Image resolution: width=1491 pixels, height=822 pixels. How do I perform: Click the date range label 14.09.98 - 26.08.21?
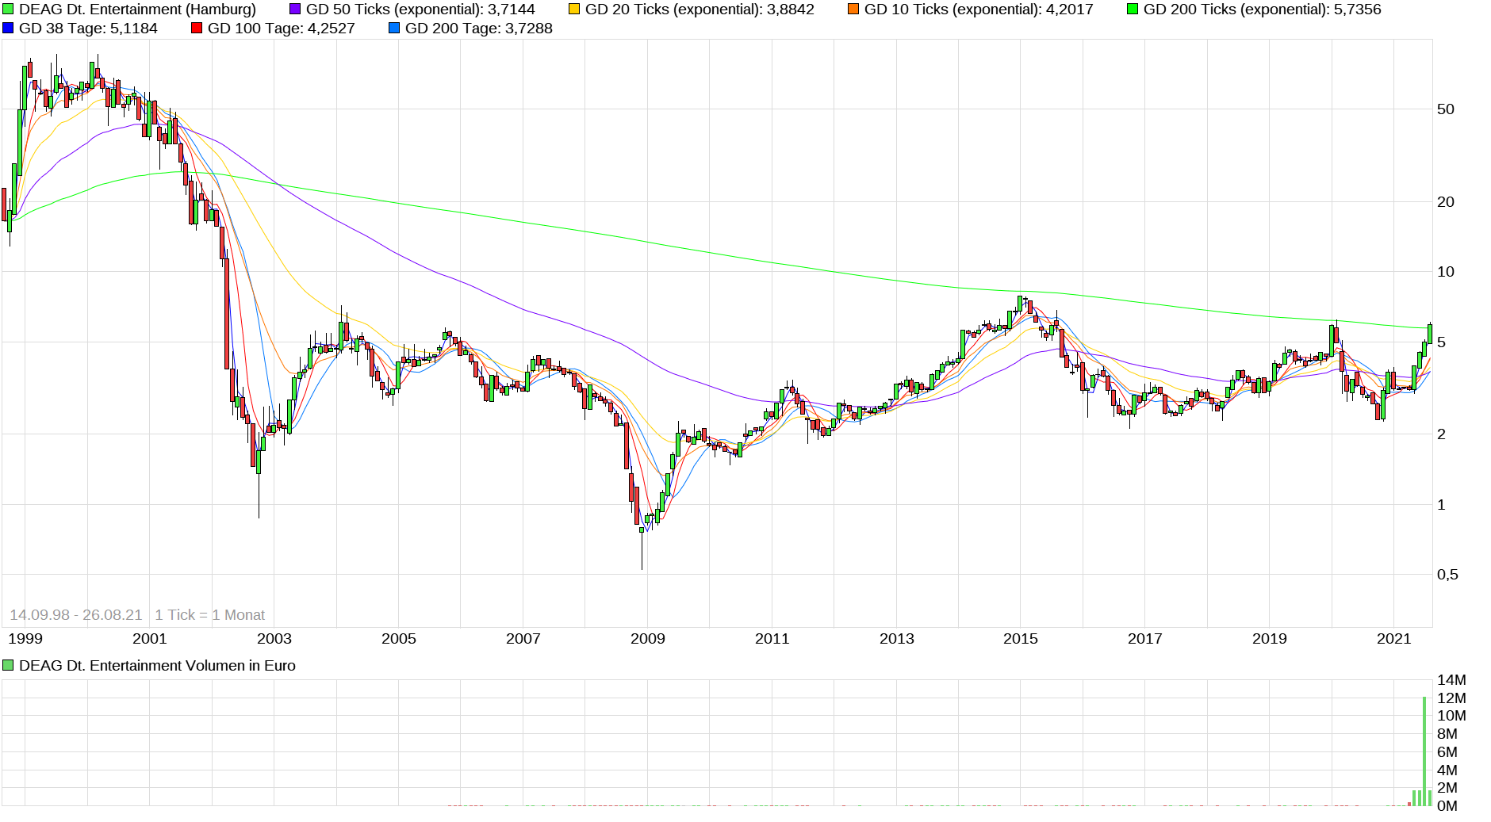click(x=75, y=614)
